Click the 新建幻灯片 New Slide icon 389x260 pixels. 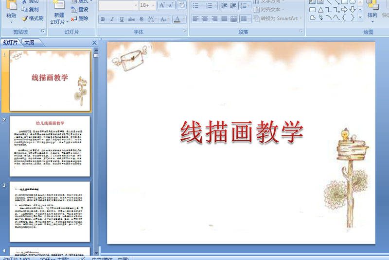click(59, 5)
